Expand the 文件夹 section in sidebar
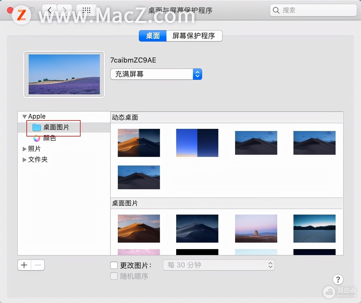This screenshot has height=303, width=361. point(25,160)
